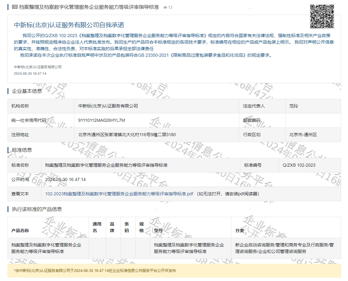Click the 产品名称 column header
Screen dimensions: 348x281
(20, 231)
